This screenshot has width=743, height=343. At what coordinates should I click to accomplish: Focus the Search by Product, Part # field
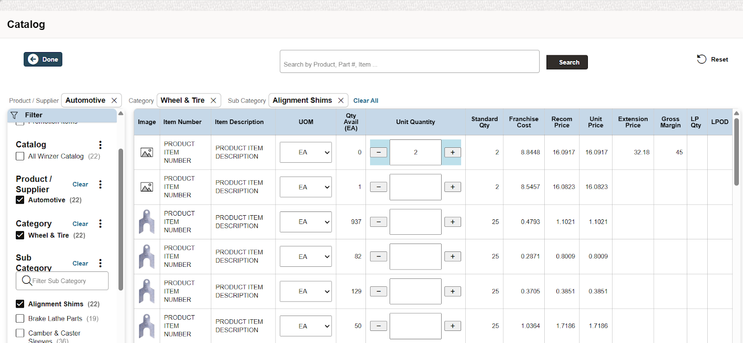point(410,61)
